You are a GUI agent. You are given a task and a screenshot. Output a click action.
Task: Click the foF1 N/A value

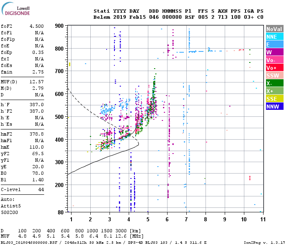click(x=39, y=33)
